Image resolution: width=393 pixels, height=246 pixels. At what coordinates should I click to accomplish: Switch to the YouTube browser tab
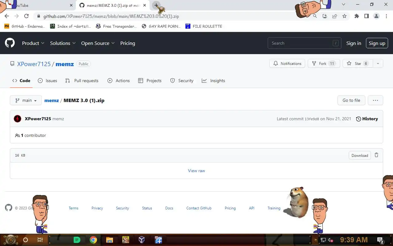(x=38, y=5)
